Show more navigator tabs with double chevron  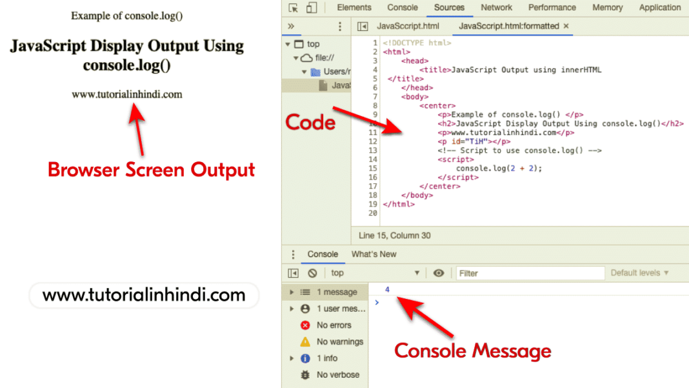pos(291,26)
